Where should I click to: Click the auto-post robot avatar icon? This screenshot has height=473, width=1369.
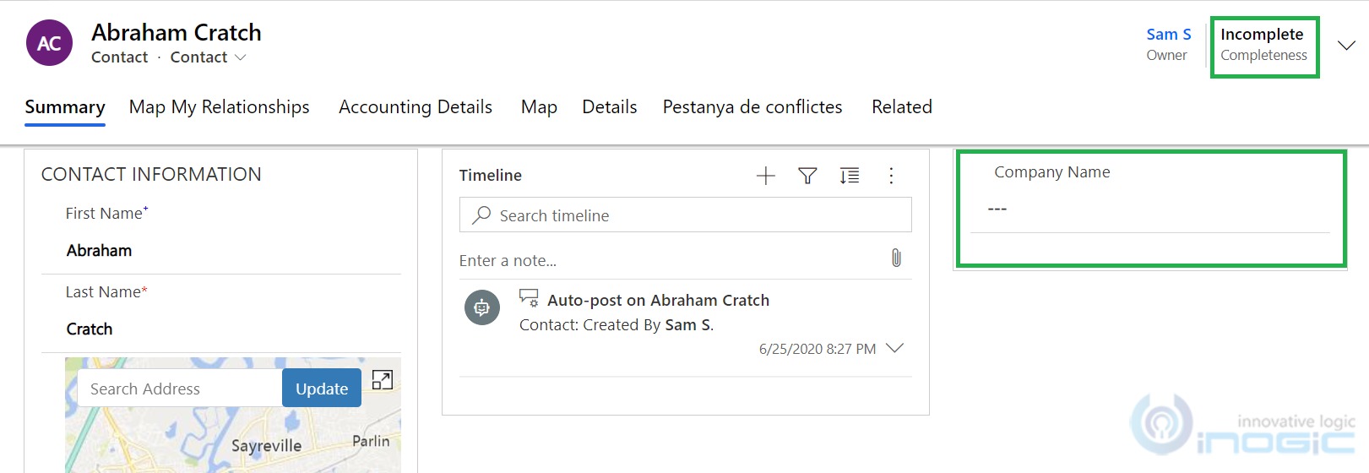(481, 308)
